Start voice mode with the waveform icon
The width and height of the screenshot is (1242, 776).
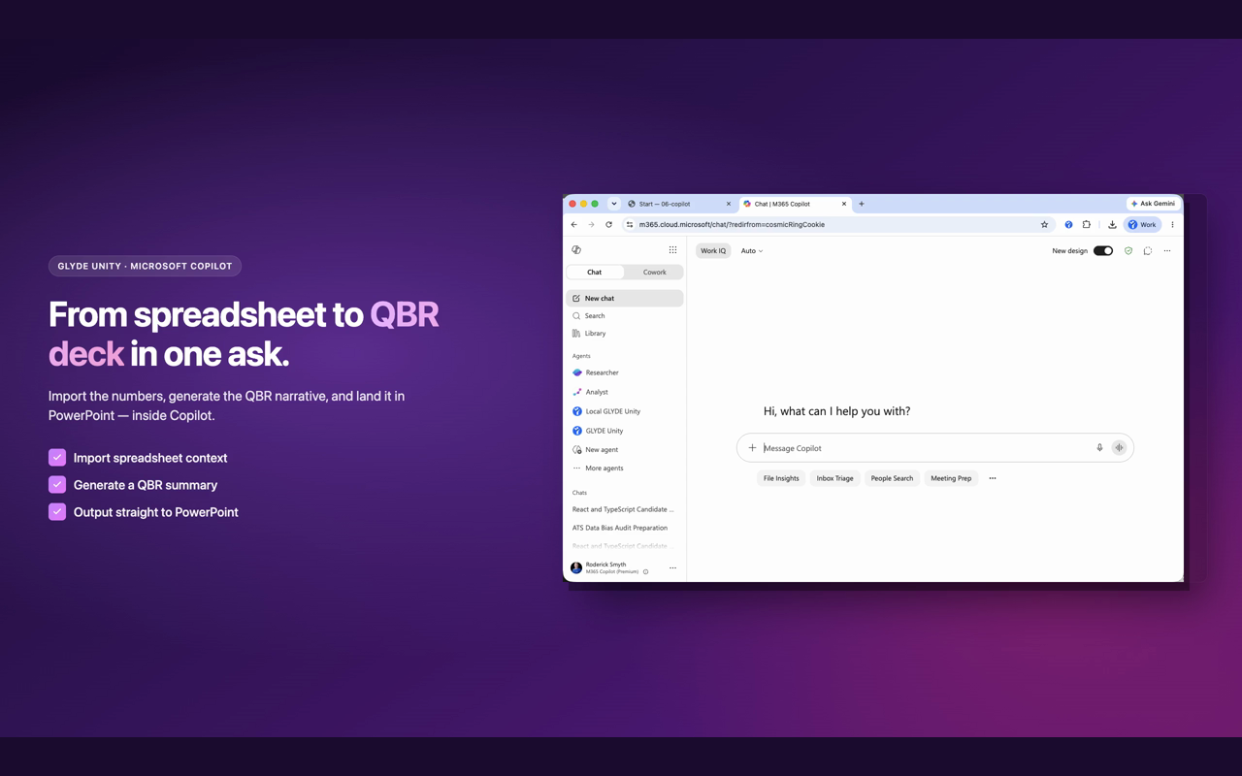(1119, 448)
